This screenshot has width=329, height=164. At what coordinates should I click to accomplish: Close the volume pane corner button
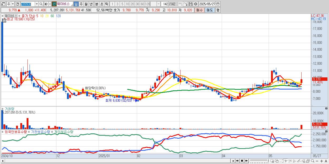[x=326, y=109]
